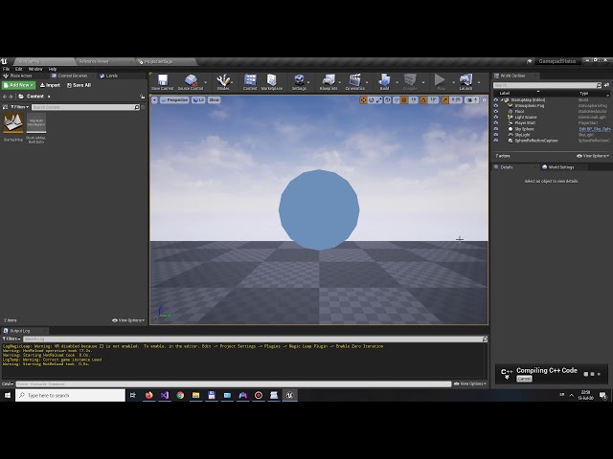Toggle sources panel icon beside Filters
The width and height of the screenshot is (613, 459).
coord(5,107)
